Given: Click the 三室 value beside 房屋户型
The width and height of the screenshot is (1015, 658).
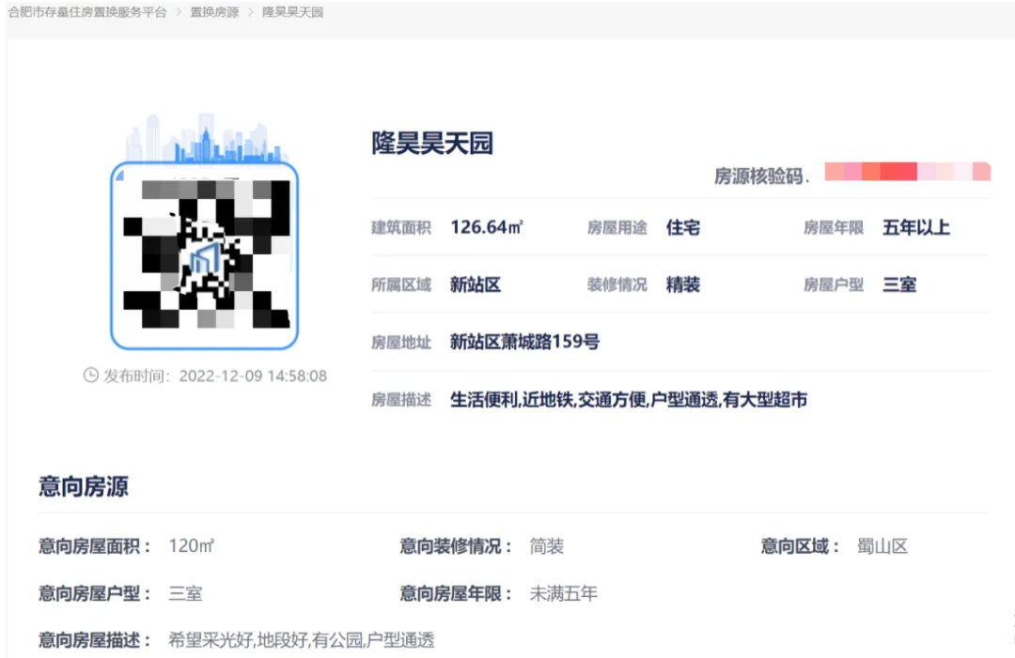Looking at the screenshot, I should 899,284.
